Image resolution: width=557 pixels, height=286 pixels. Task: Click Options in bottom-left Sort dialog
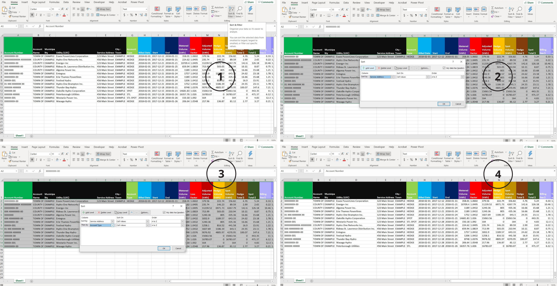[x=145, y=213]
